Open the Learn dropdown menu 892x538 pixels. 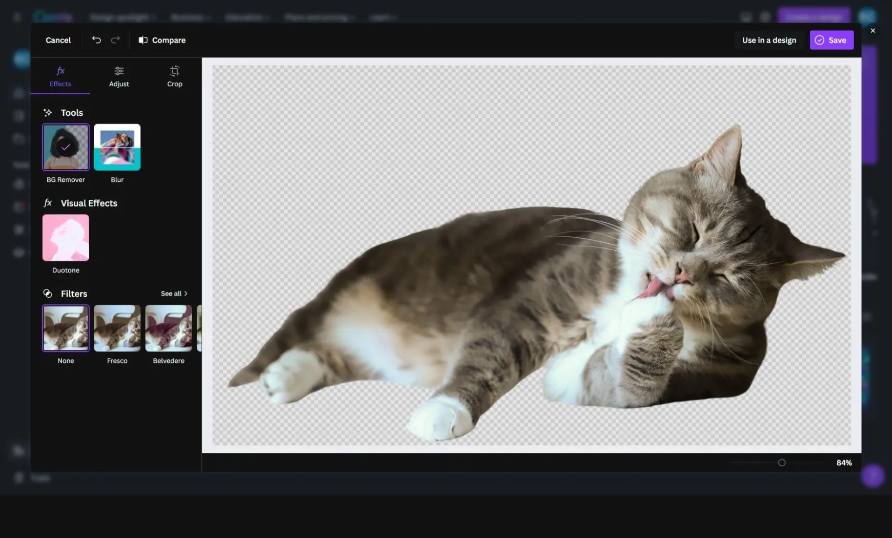point(382,17)
